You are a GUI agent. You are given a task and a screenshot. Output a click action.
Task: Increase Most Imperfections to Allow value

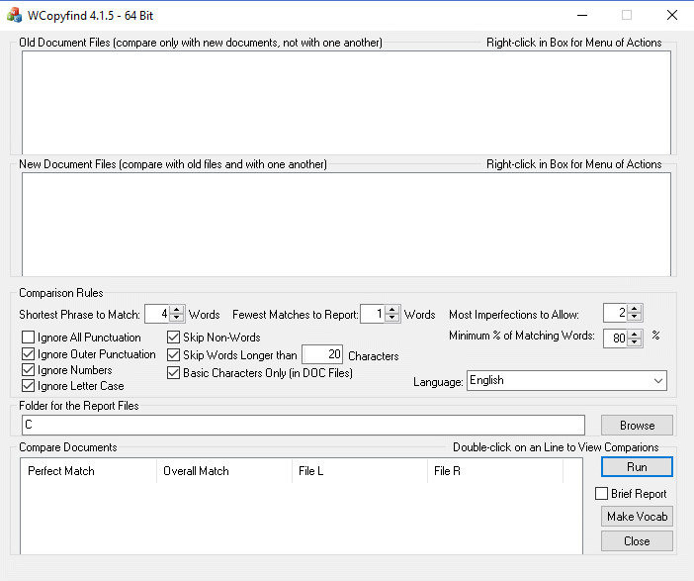tap(635, 309)
